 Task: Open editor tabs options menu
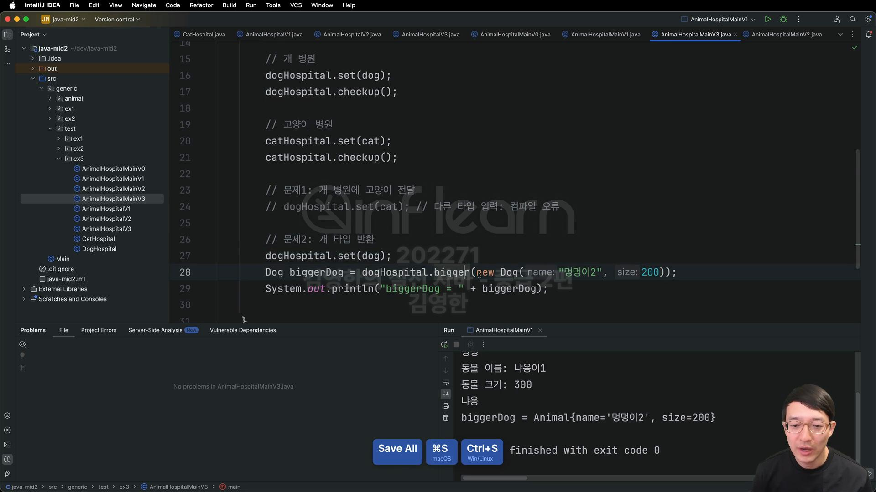click(852, 35)
